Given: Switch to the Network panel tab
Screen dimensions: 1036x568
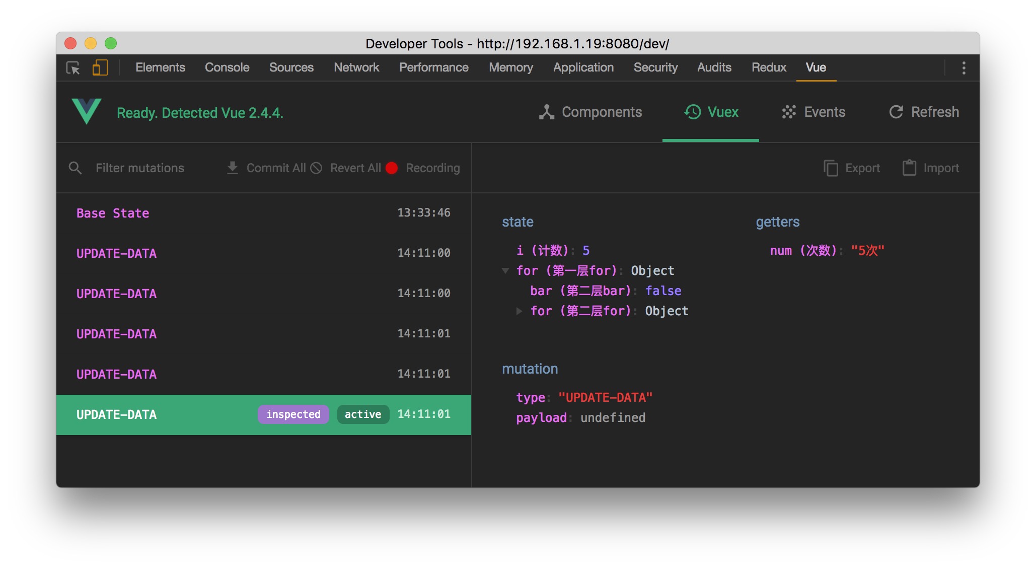Looking at the screenshot, I should [x=356, y=67].
